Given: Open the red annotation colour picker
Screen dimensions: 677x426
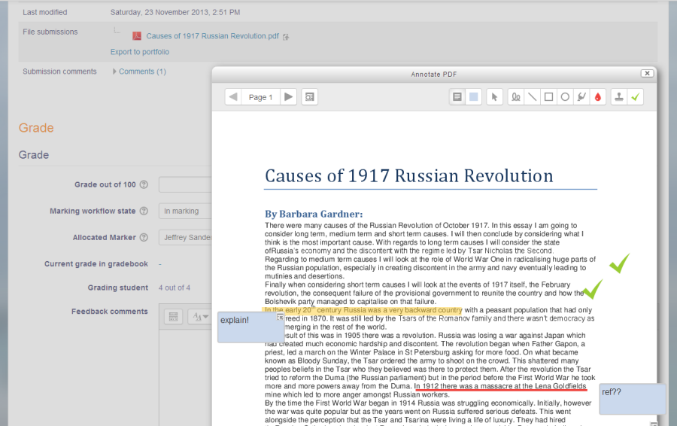Looking at the screenshot, I should [598, 97].
